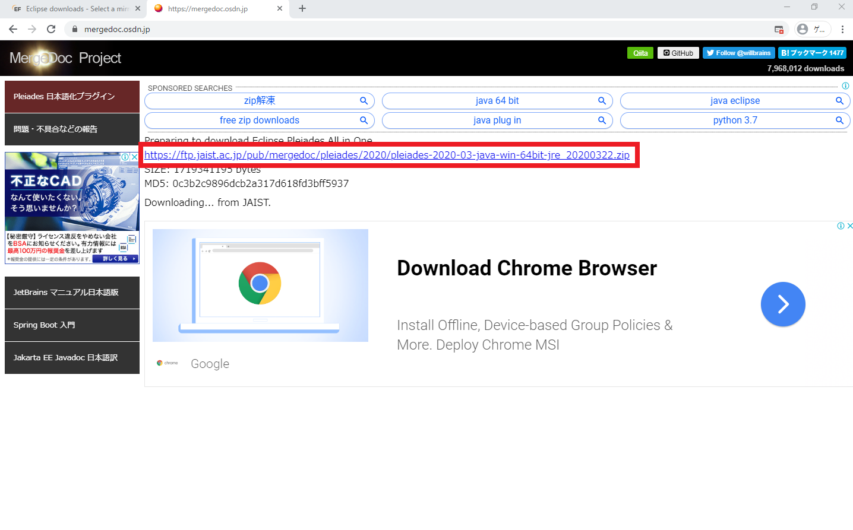853x530 pixels.
Task: Open a new browser tab
Action: tap(302, 8)
